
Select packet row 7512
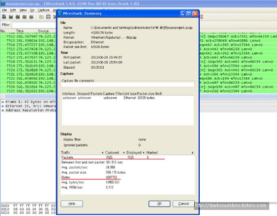point(28,36)
